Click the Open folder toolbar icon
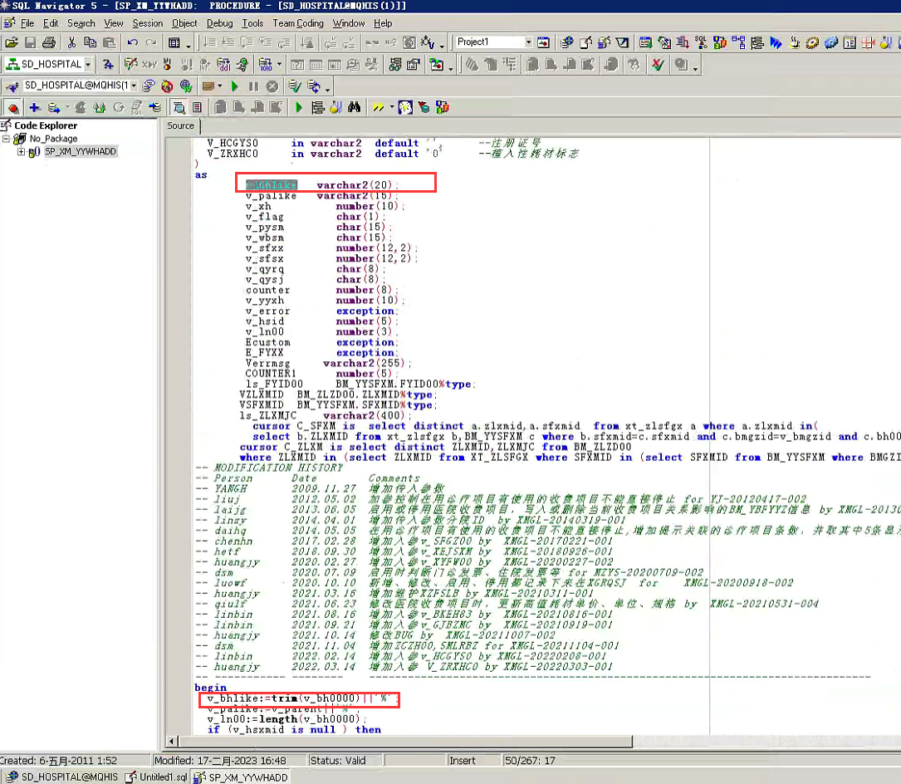Viewport: 901px width, 784px height. tap(12, 42)
